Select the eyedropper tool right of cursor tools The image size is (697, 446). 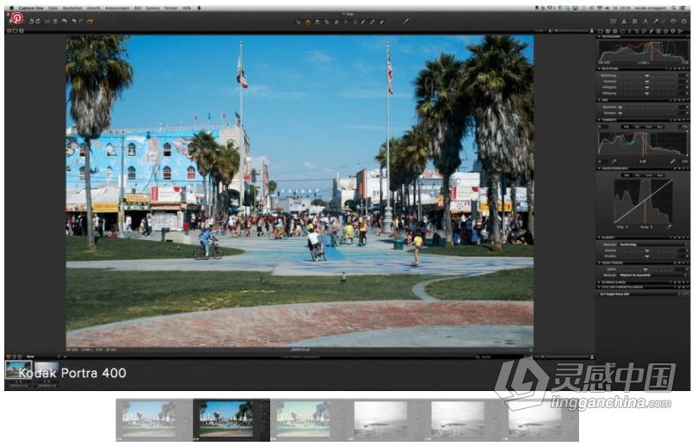point(406,22)
